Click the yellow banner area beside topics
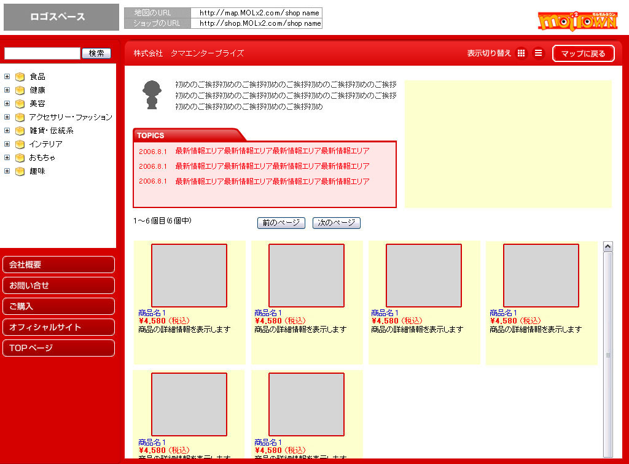 pyautogui.click(x=508, y=144)
